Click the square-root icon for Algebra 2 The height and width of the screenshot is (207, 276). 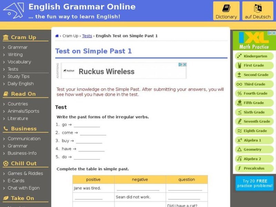point(239,159)
